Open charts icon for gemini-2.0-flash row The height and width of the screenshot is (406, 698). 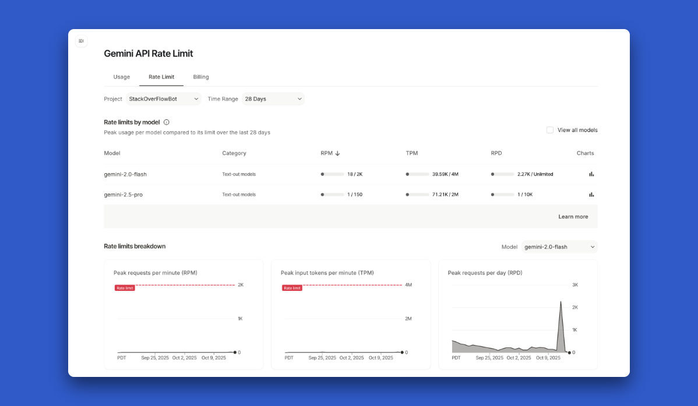click(591, 174)
